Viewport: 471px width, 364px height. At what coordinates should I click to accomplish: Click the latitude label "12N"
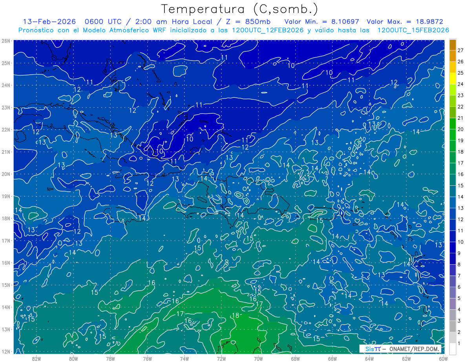5,351
